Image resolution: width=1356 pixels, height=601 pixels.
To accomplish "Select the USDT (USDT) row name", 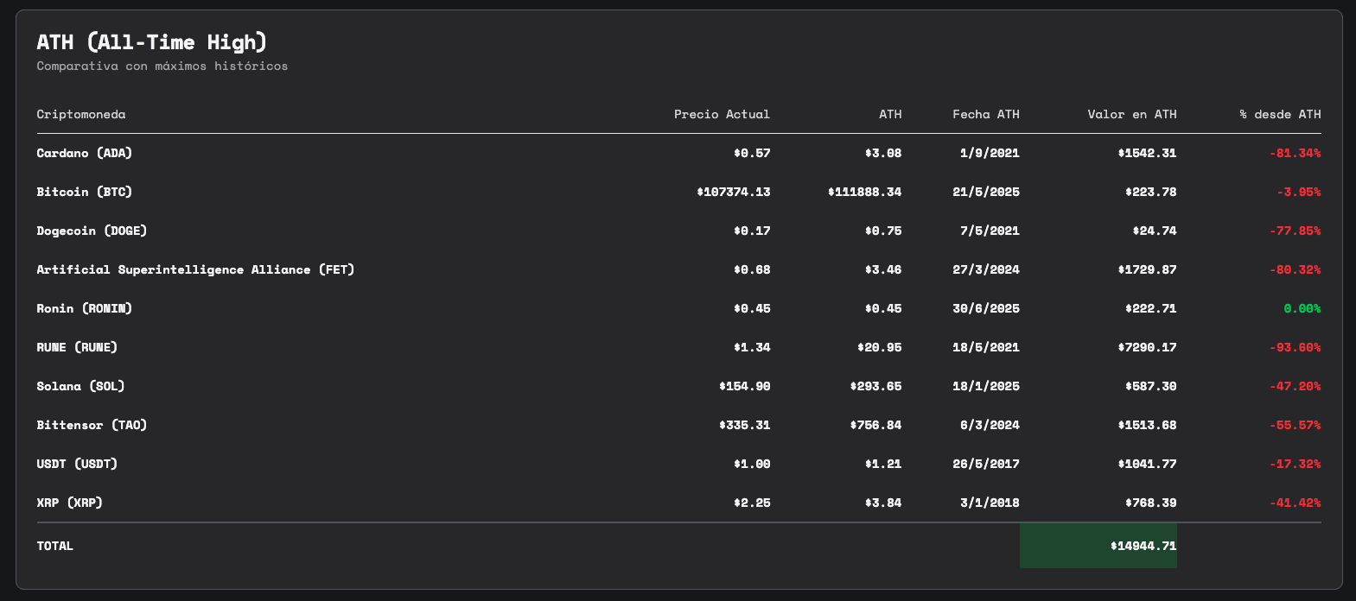I will [x=77, y=464].
